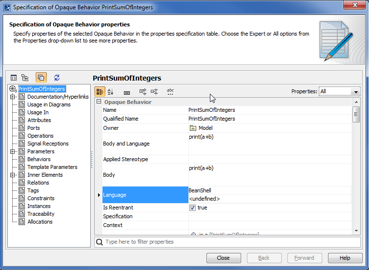Click the expand all categories icon

(x=143, y=91)
